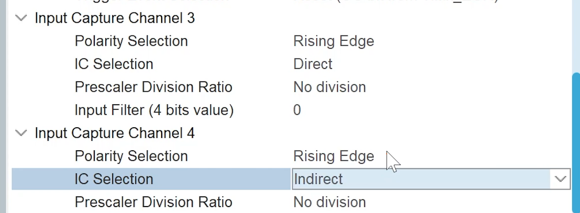580x213 pixels.
Task: Collapse the Input Capture Channel 4 chevron
Action: coord(21,134)
